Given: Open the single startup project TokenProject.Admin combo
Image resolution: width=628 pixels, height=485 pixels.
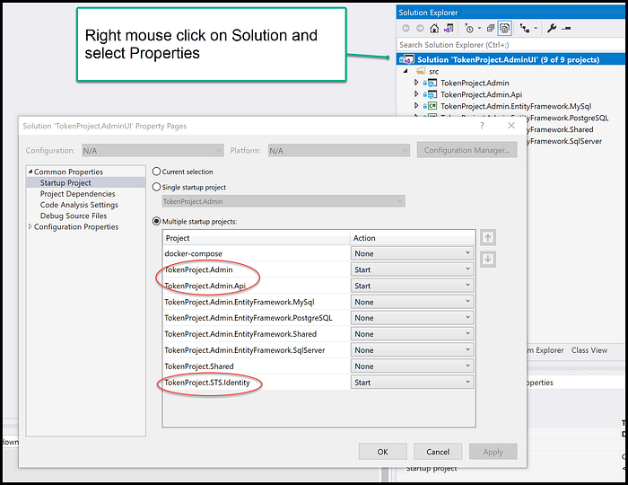Looking at the screenshot, I should tap(283, 201).
